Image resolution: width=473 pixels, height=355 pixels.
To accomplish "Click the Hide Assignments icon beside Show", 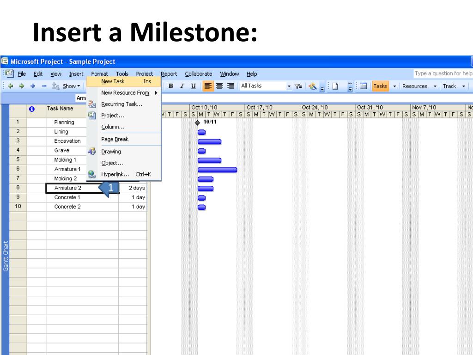I will click(x=55, y=86).
